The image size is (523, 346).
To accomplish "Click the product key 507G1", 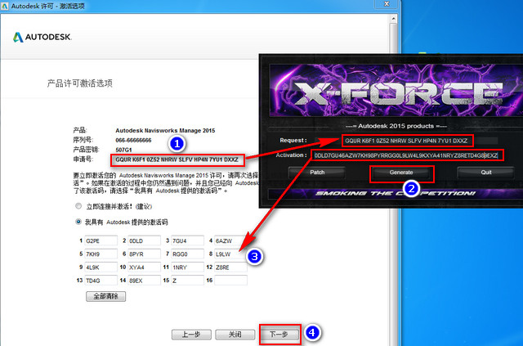I will (123, 150).
